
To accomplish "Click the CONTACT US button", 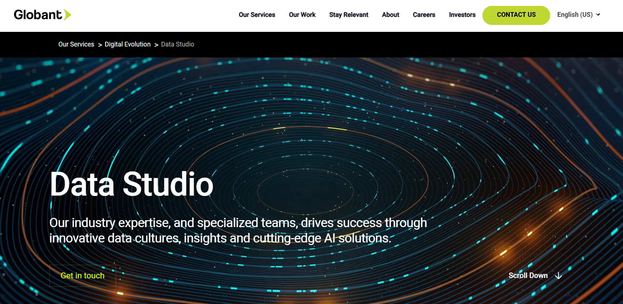I will click(x=516, y=15).
